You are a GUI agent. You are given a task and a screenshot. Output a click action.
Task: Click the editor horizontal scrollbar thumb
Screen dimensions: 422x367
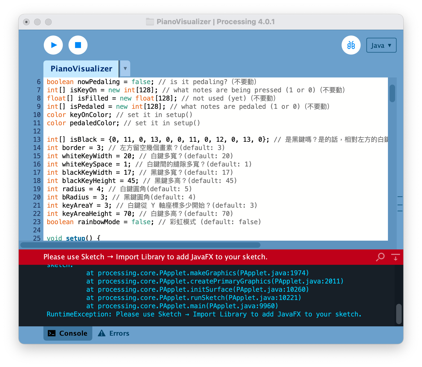140,245
